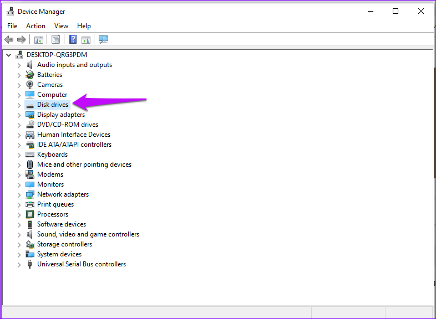Click the Print queues printer icon
This screenshot has height=319, width=436.
(30, 204)
